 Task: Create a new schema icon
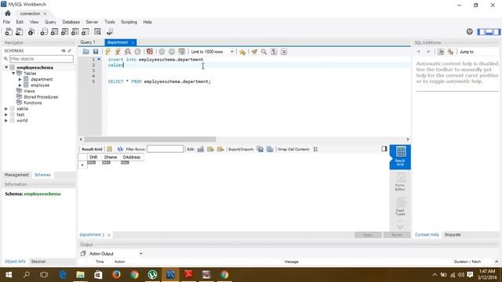pyautogui.click(x=44, y=31)
